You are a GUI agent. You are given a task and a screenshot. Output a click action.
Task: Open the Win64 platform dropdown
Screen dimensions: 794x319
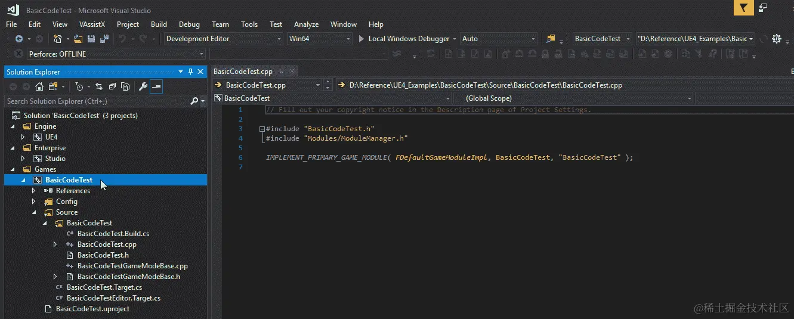coord(319,39)
